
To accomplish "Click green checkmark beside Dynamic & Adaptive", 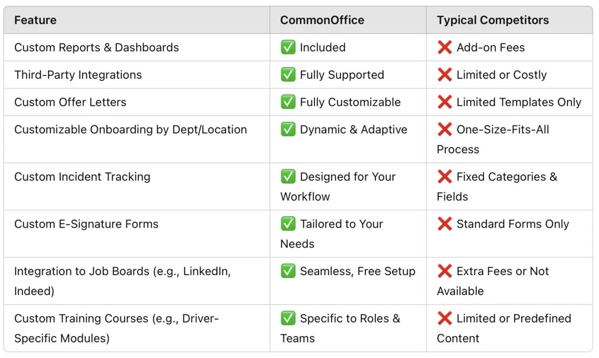I will (288, 130).
